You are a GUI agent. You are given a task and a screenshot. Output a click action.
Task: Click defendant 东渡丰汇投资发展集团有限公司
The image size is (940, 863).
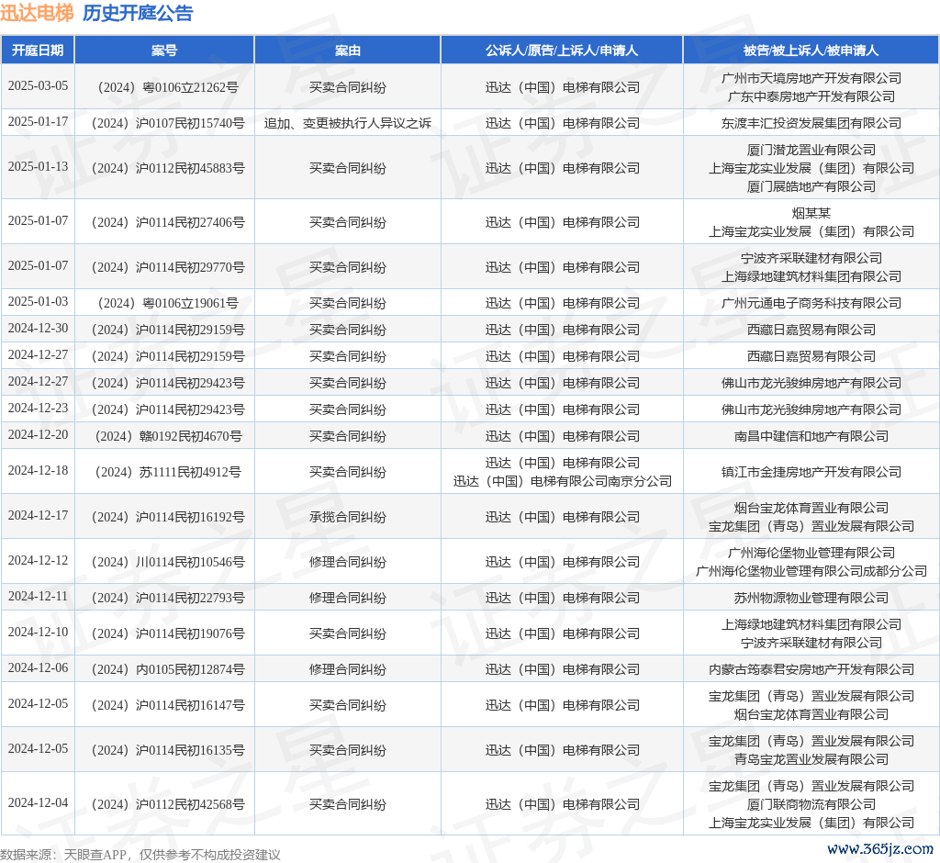coord(811,123)
